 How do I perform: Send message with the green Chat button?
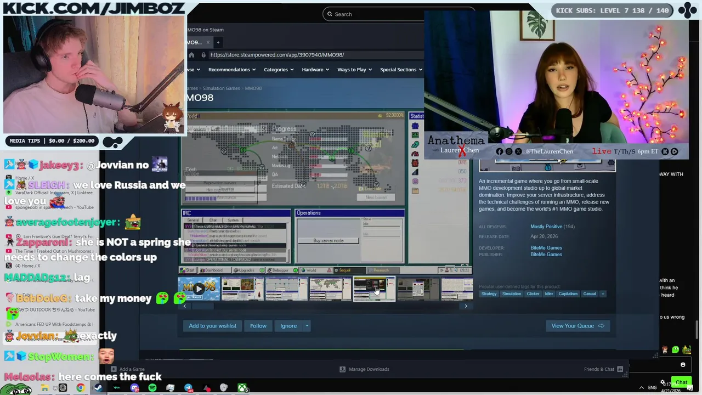coord(682,382)
